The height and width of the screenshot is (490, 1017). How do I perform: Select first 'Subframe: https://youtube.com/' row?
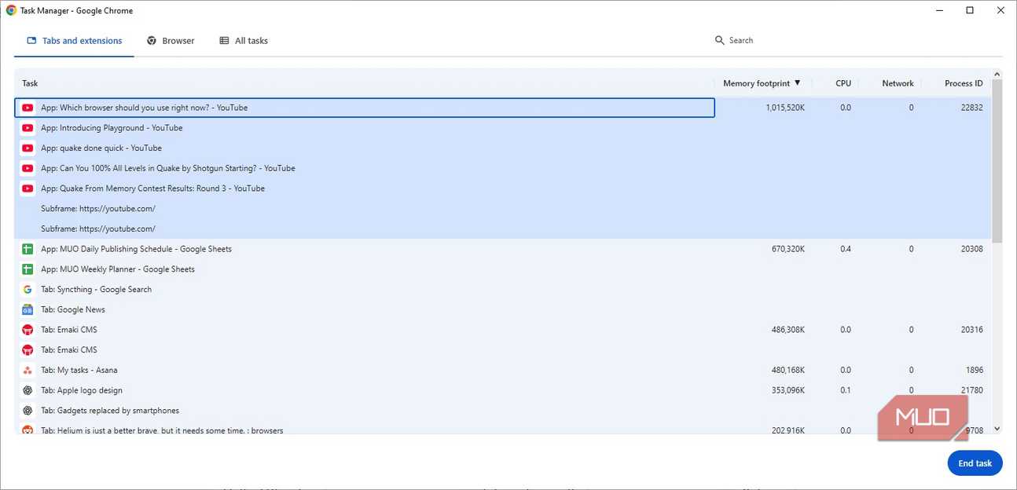[x=503, y=209]
